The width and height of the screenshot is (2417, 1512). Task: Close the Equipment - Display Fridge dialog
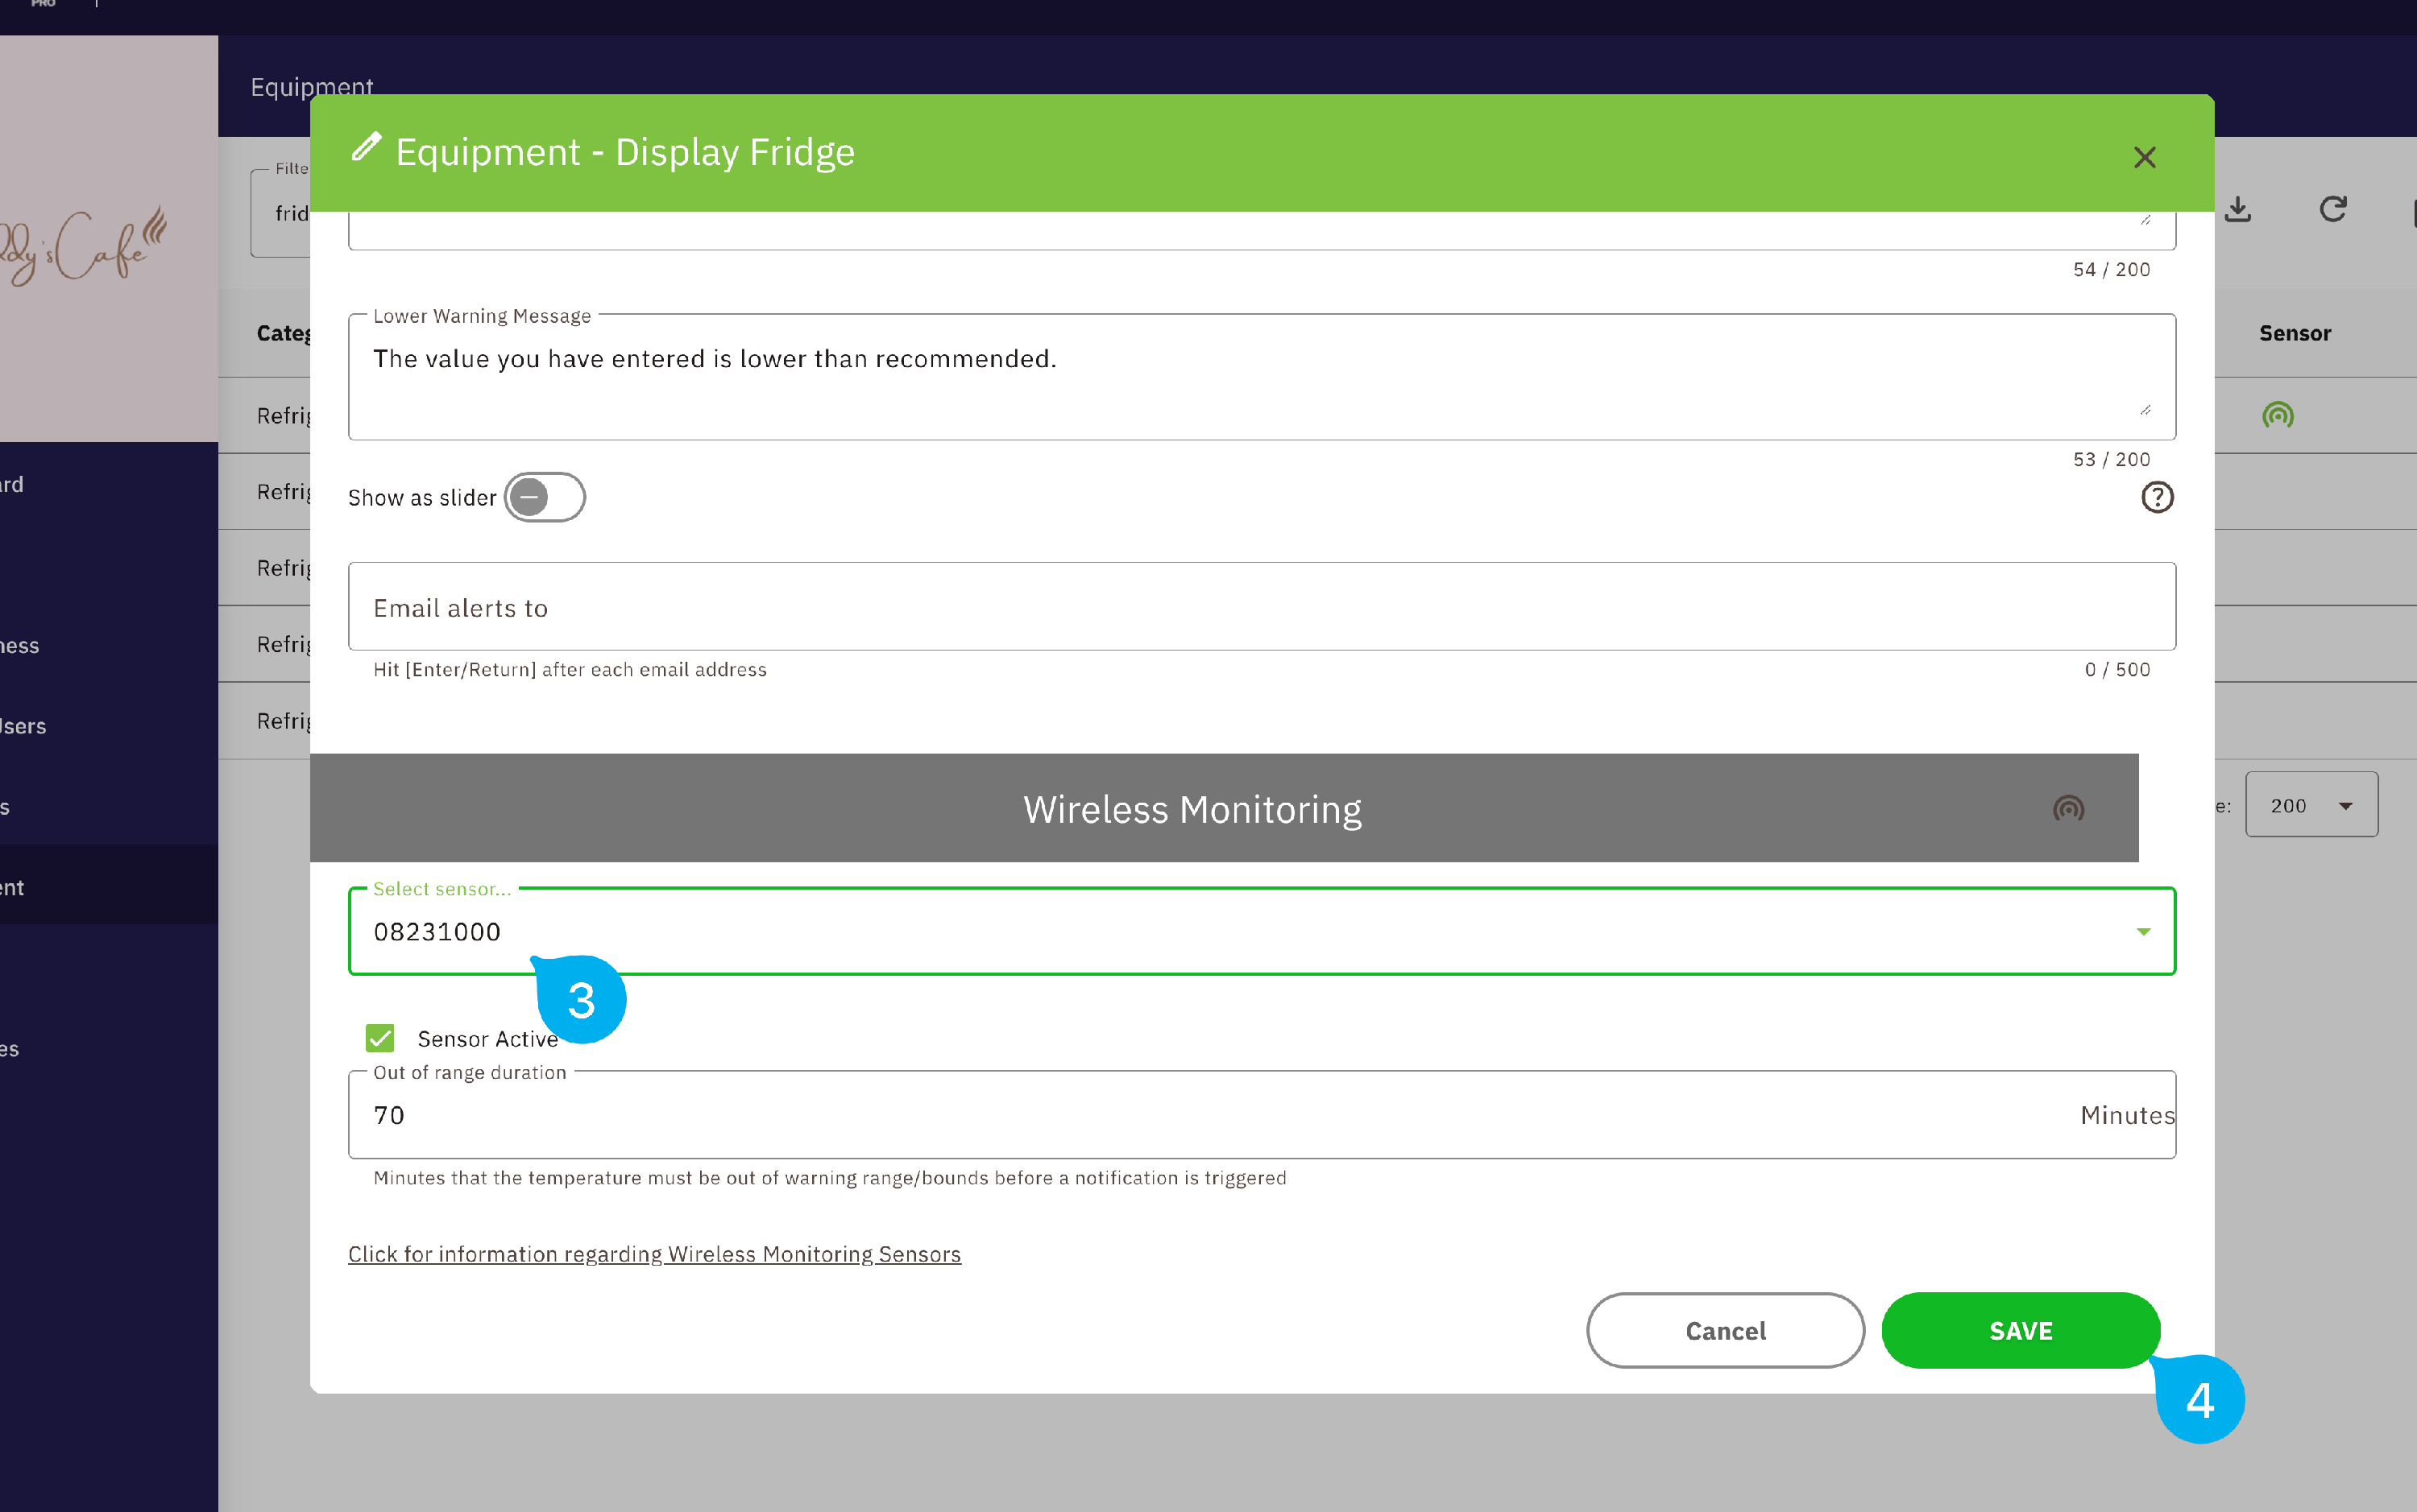(2145, 157)
